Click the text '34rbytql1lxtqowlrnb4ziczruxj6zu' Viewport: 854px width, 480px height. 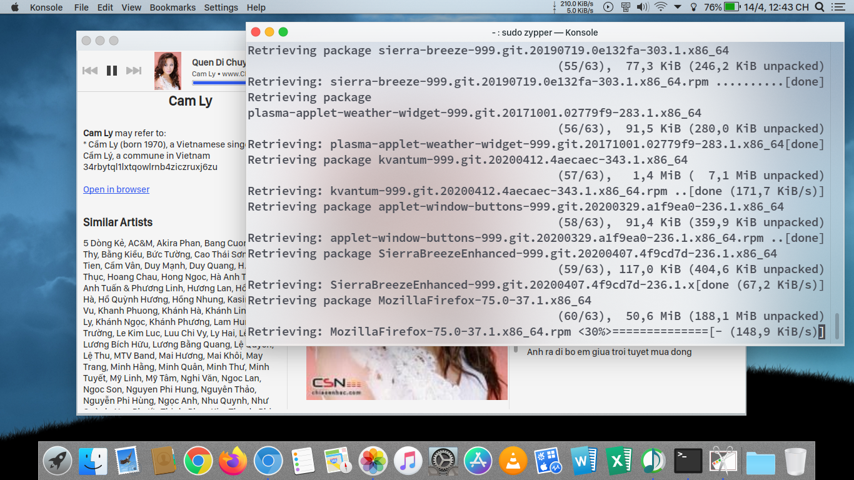pyautogui.click(x=150, y=167)
